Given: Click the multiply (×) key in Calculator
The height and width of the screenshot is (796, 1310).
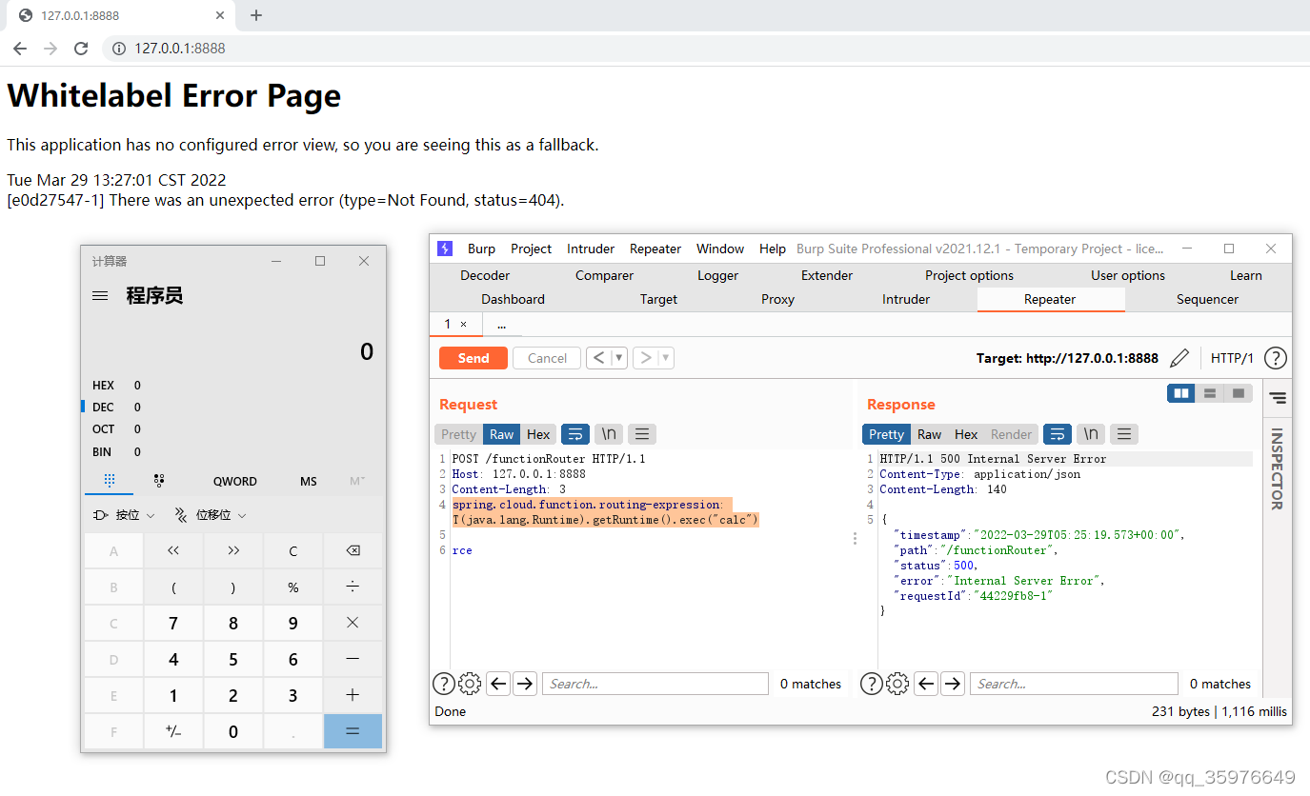Looking at the screenshot, I should [353, 623].
